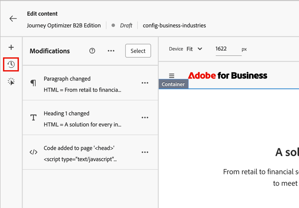Click the Container label tag
Screen dimensions: 299x208
[x=173, y=84]
